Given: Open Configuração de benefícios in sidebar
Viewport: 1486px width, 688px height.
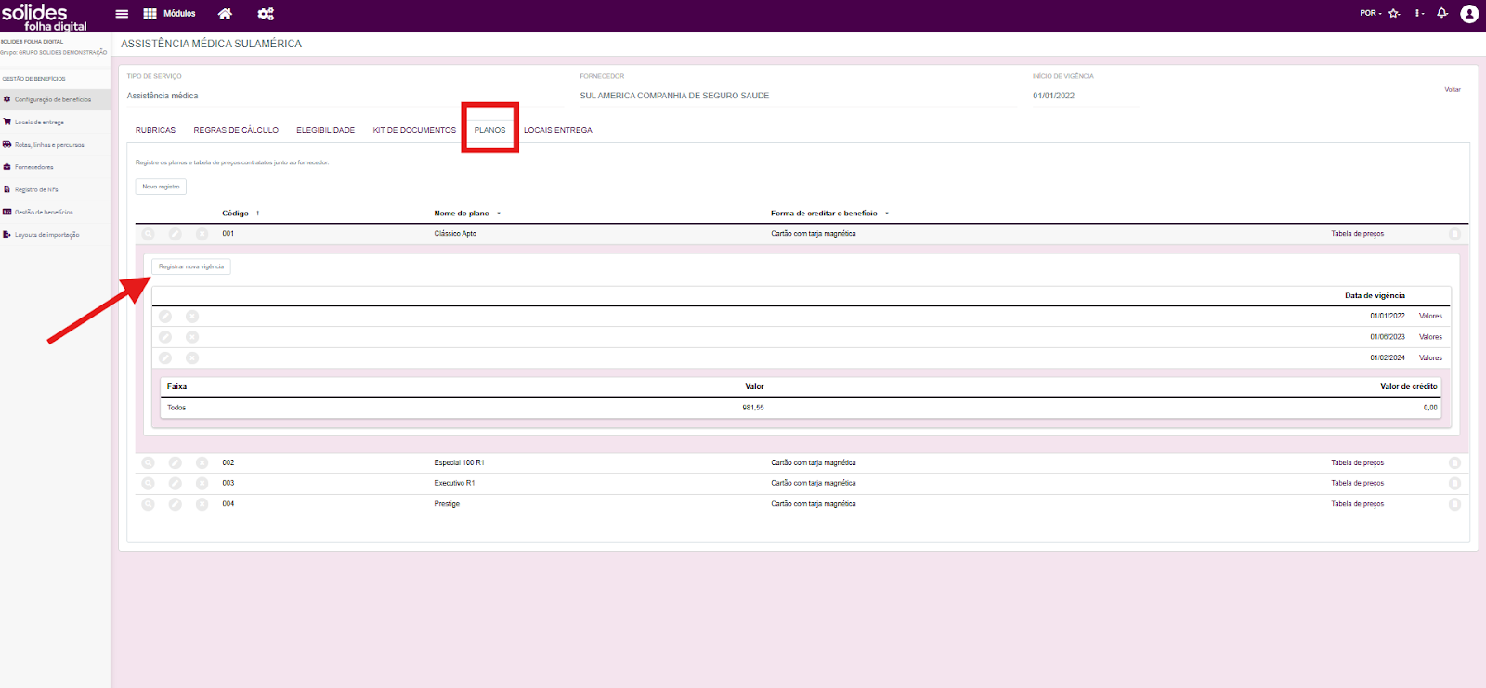Looking at the screenshot, I should (53, 99).
